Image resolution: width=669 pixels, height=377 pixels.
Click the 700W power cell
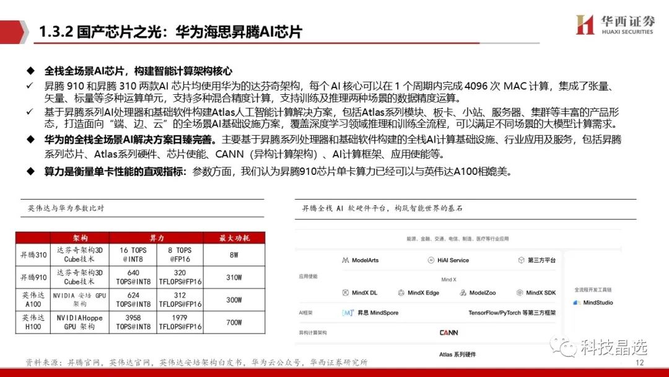[234, 322]
